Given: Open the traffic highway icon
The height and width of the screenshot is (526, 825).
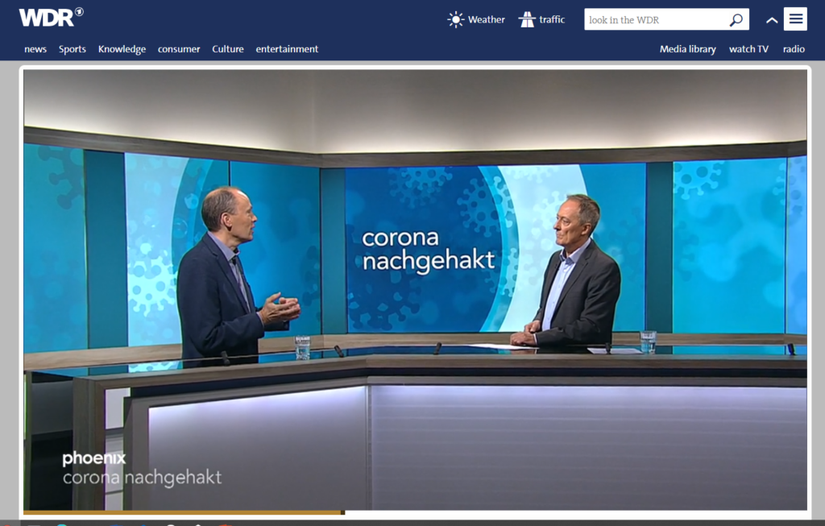Looking at the screenshot, I should [527, 20].
